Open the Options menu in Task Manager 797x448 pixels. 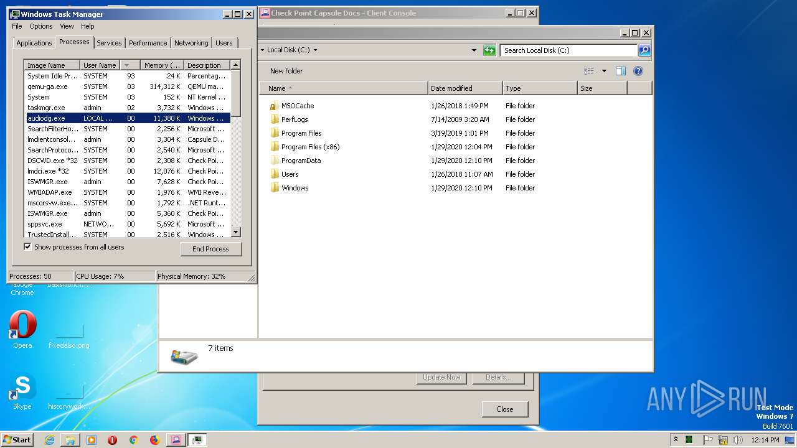click(41, 26)
